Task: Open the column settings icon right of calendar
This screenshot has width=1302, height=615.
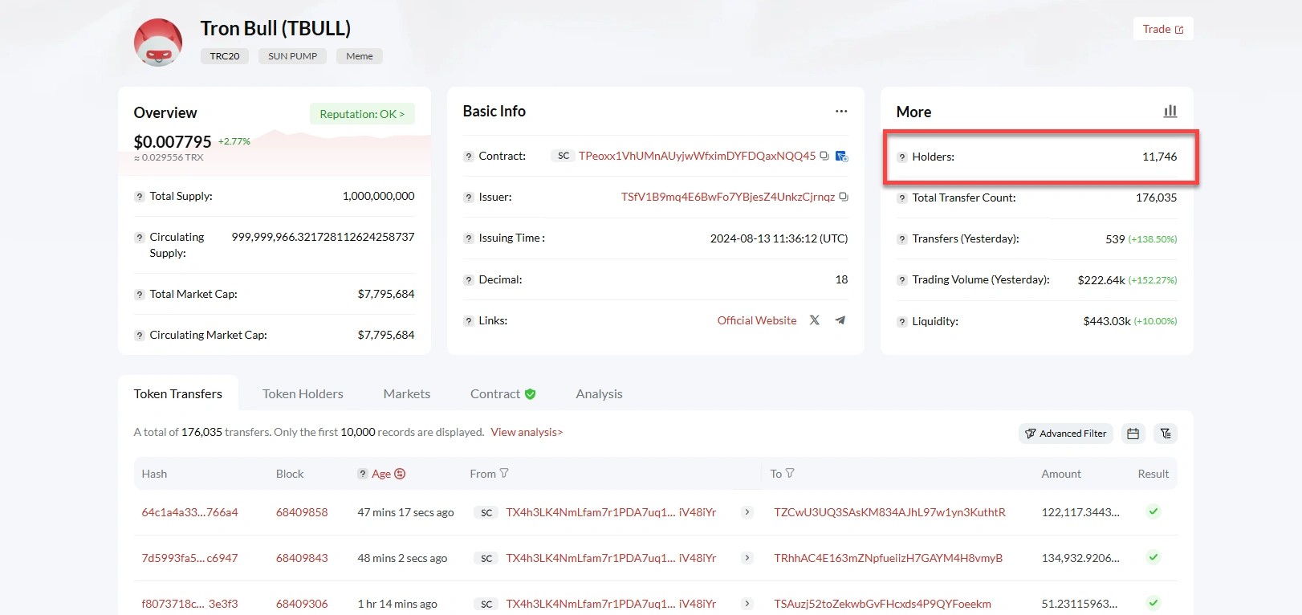Action: pyautogui.click(x=1166, y=434)
